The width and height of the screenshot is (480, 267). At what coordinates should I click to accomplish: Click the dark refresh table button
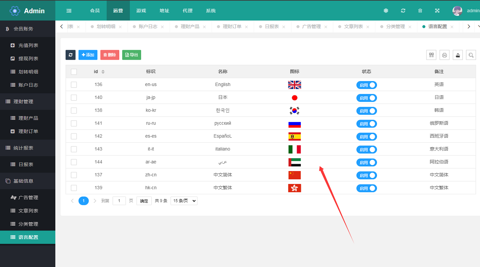point(71,55)
